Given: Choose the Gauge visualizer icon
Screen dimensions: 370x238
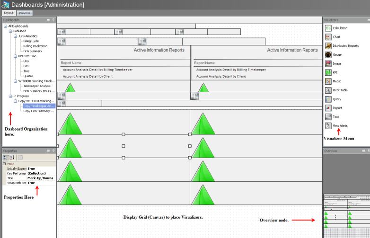Looking at the screenshot, I should [328, 54].
